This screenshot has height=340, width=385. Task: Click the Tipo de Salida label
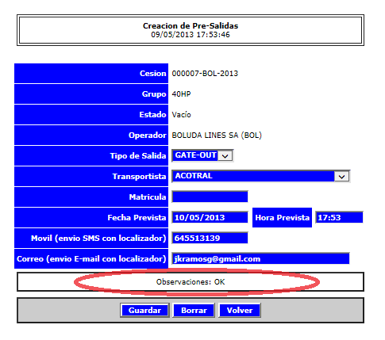click(138, 156)
